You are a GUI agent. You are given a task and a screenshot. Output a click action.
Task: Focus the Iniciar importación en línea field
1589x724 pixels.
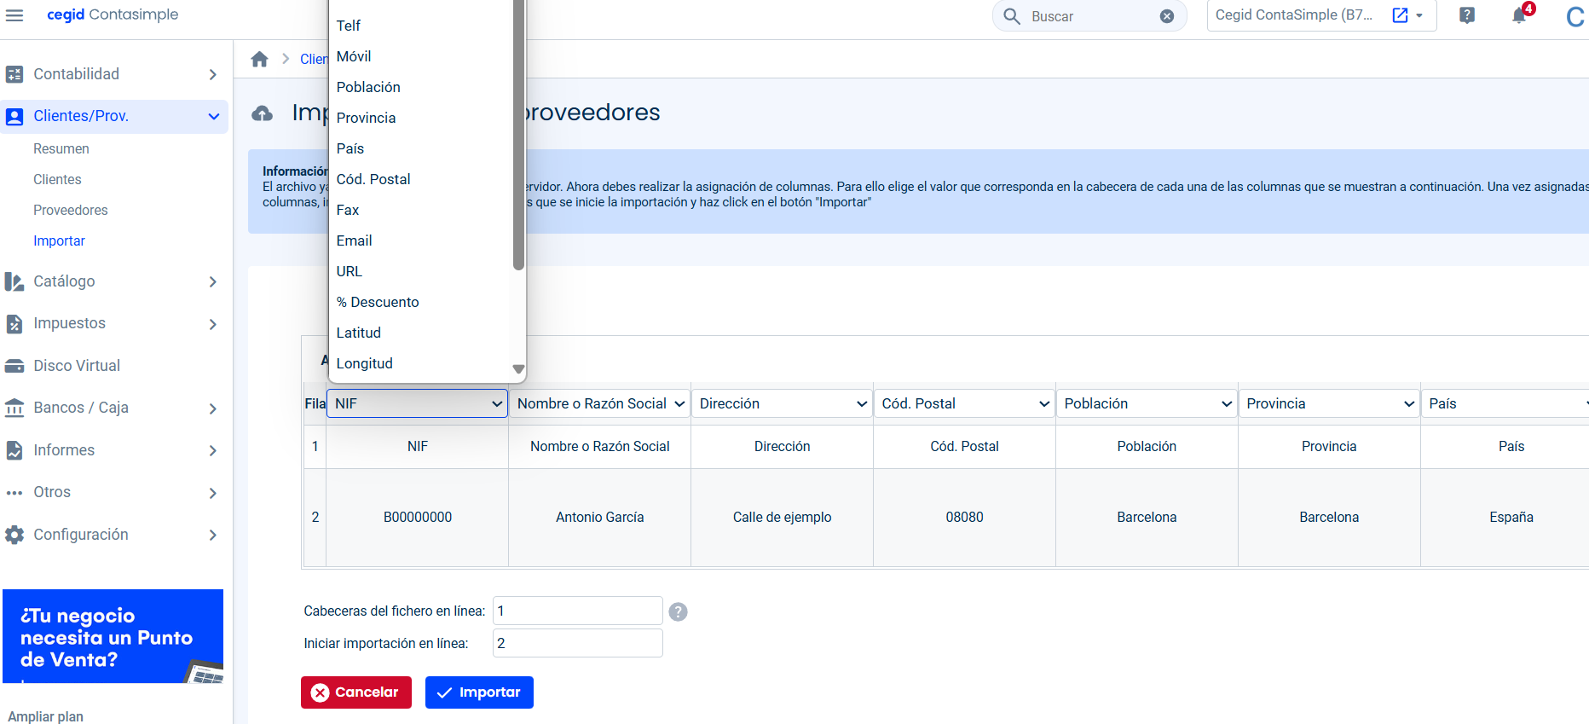click(578, 643)
